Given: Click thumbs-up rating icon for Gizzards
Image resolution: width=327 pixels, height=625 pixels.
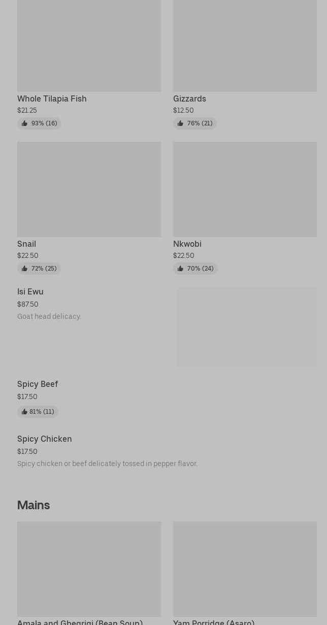Looking at the screenshot, I should (180, 123).
